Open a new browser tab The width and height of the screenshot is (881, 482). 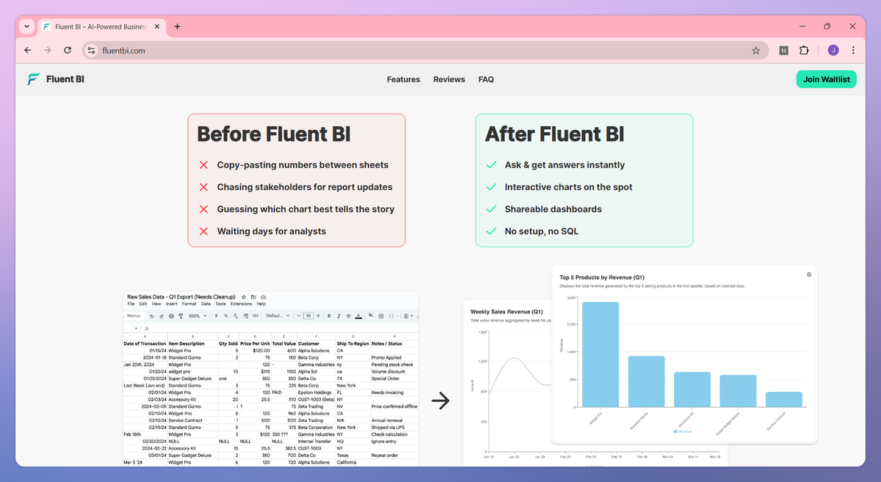click(177, 26)
